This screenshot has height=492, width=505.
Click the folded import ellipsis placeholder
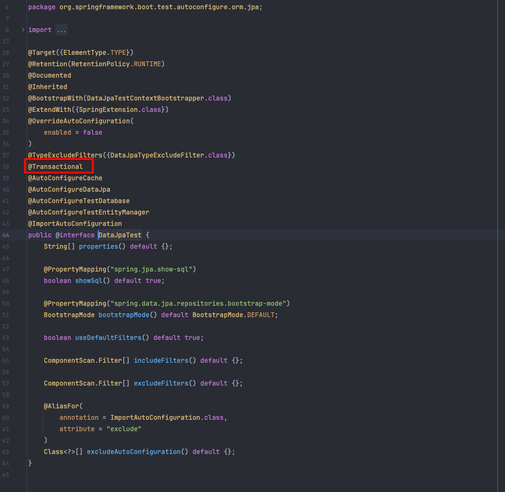point(61,30)
